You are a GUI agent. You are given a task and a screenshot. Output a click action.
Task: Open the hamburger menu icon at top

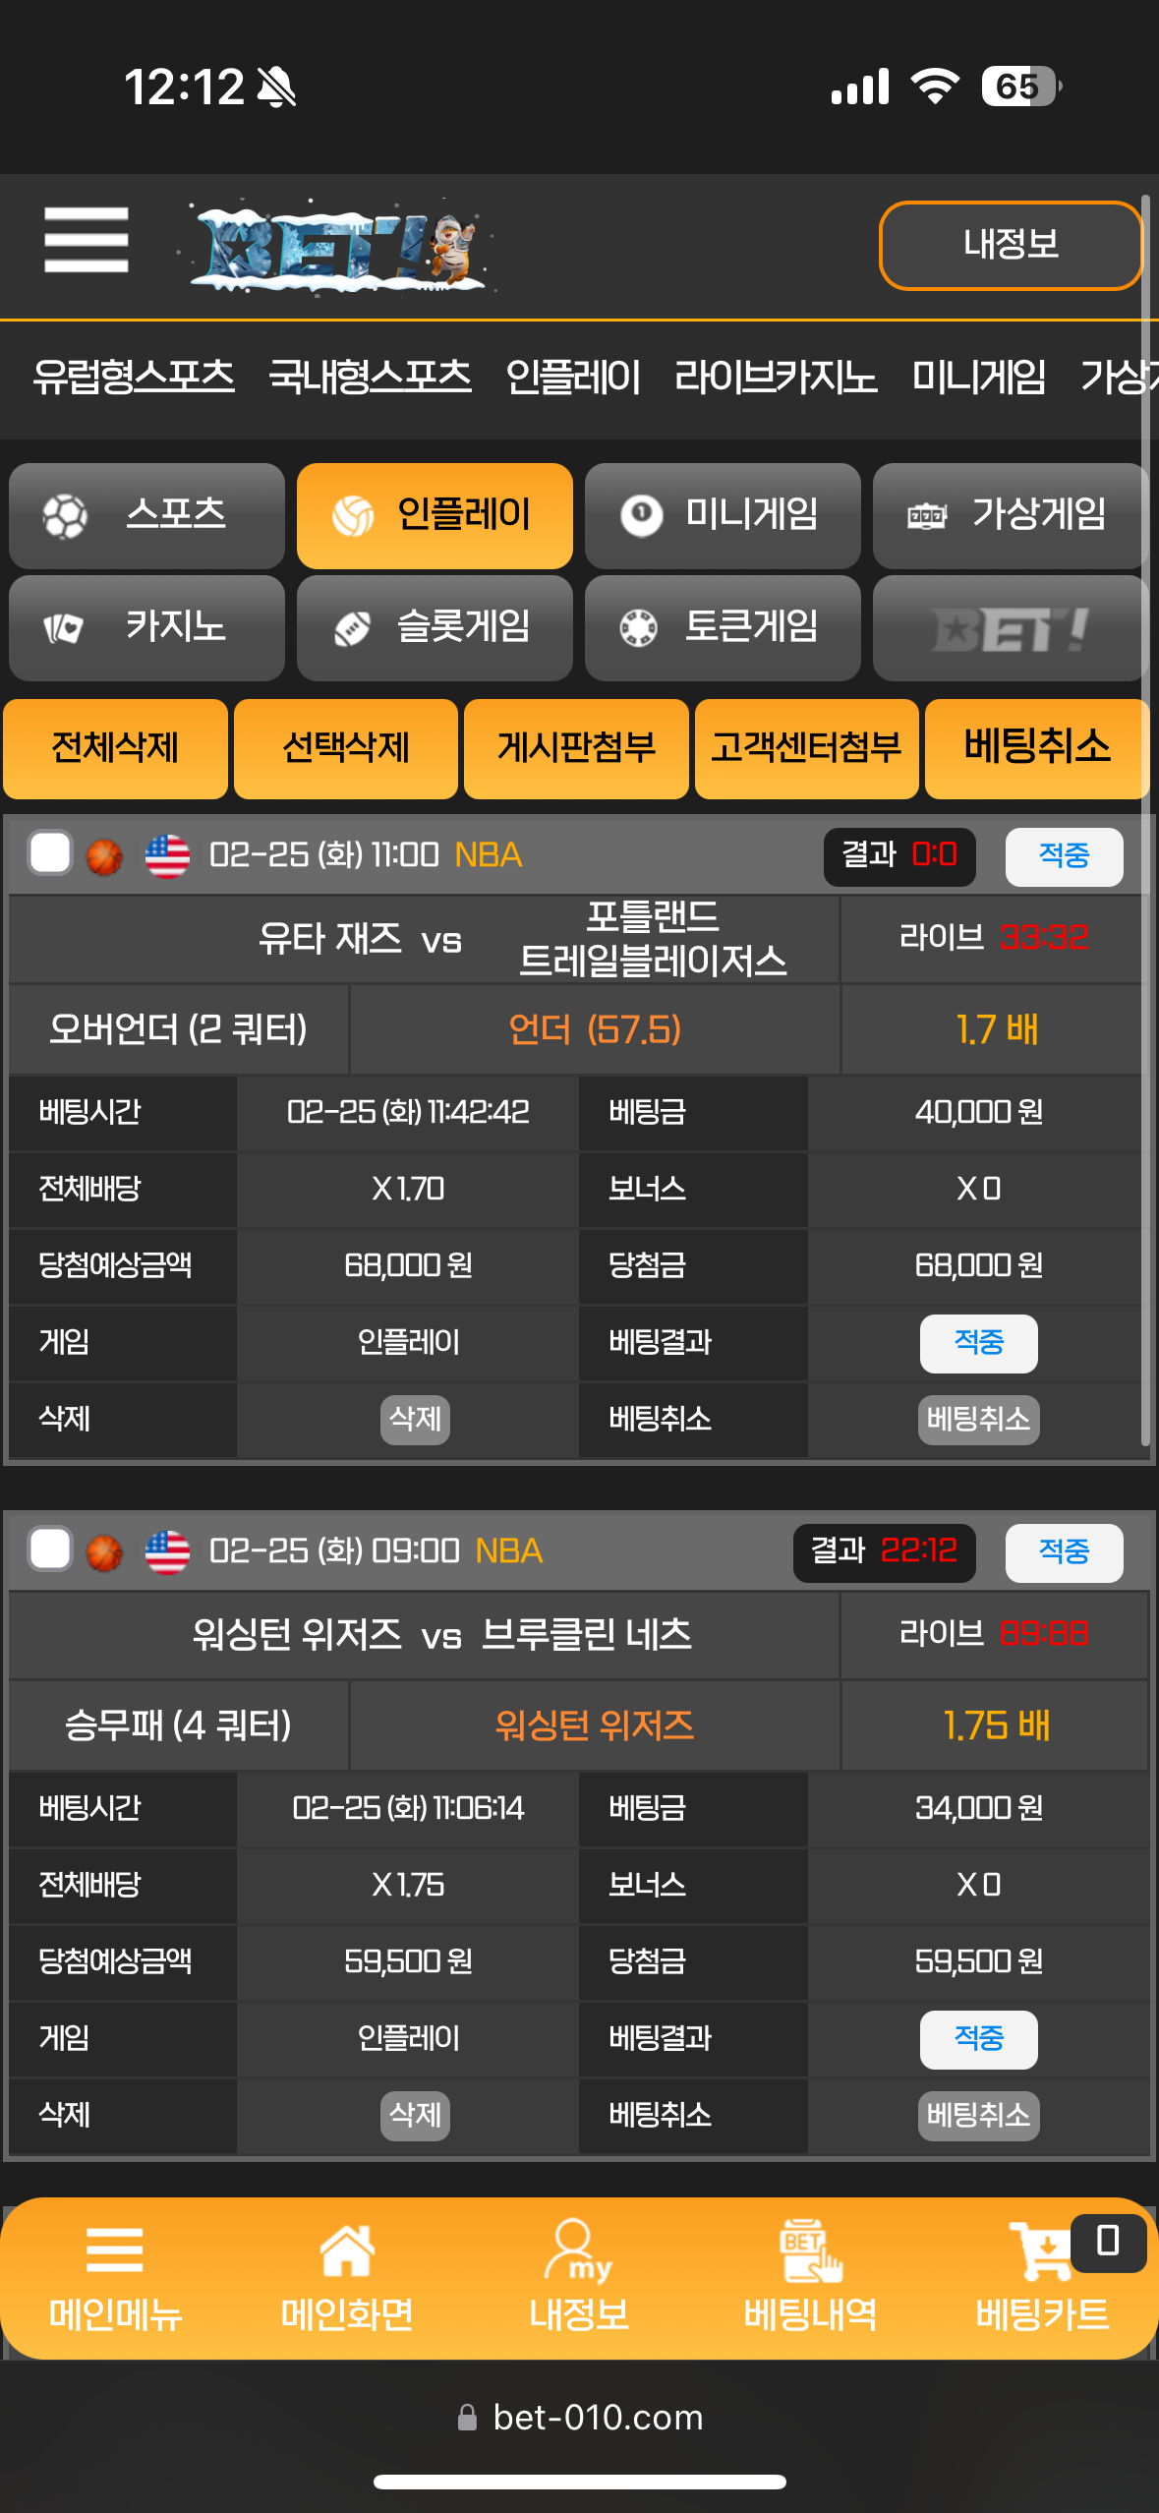pyautogui.click(x=87, y=240)
